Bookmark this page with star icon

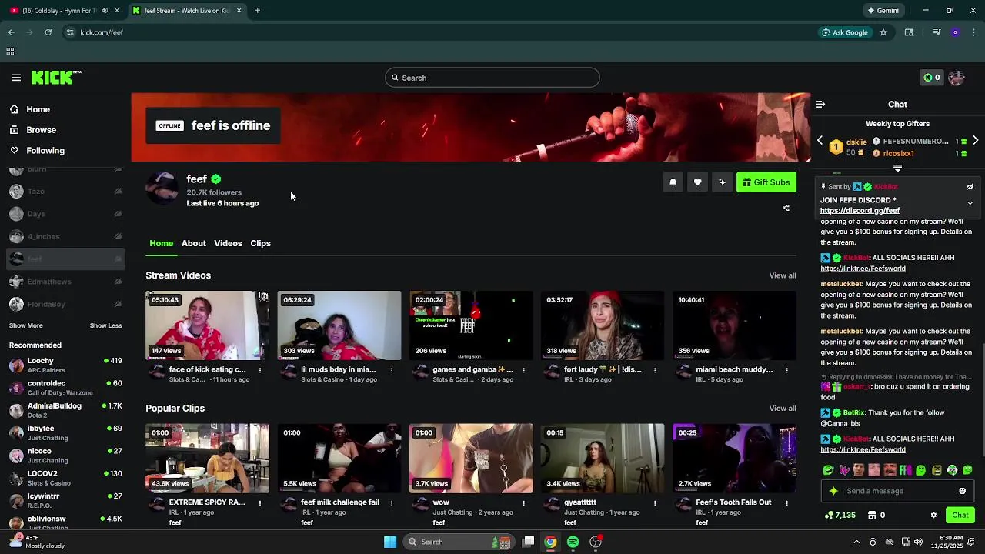point(883,32)
